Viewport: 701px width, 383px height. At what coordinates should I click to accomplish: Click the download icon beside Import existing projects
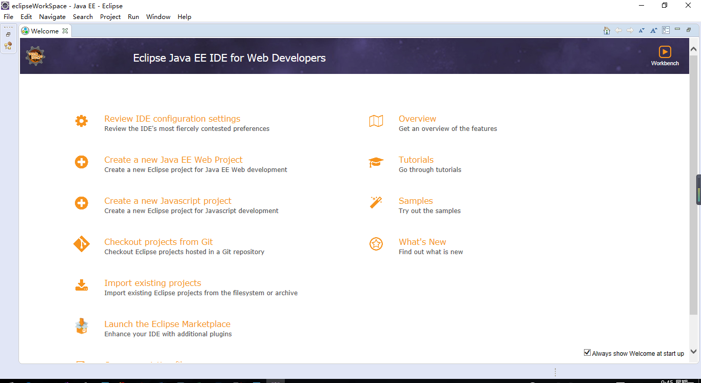(x=81, y=285)
